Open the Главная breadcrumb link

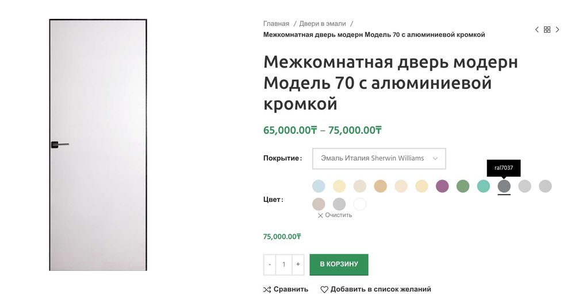pyautogui.click(x=276, y=24)
